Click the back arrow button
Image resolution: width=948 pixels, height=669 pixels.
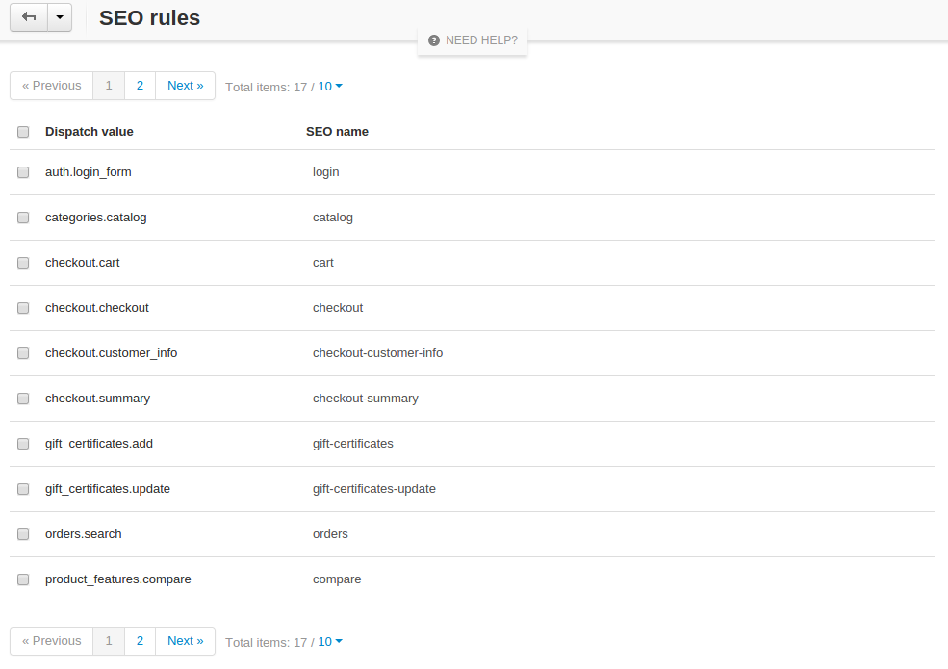29,17
